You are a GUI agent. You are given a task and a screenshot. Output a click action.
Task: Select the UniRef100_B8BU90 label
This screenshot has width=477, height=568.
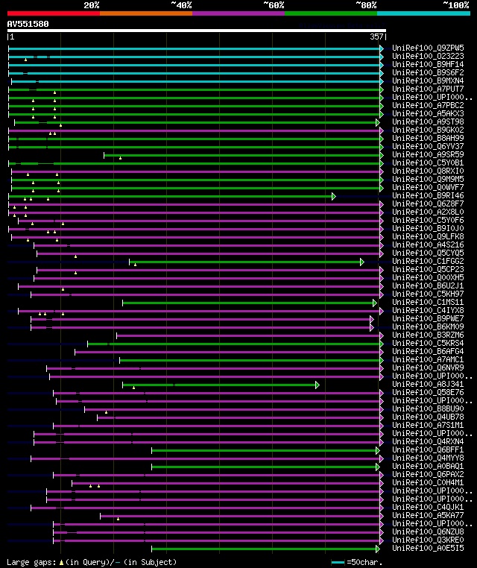428,408
